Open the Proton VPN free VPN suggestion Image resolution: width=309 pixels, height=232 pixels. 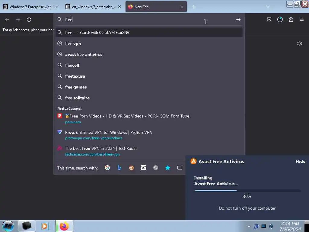click(x=149, y=135)
